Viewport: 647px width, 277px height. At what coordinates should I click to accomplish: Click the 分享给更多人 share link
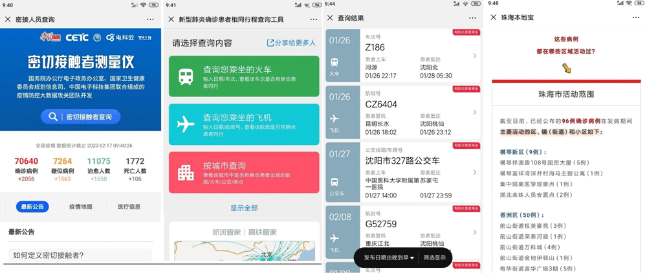(x=291, y=43)
